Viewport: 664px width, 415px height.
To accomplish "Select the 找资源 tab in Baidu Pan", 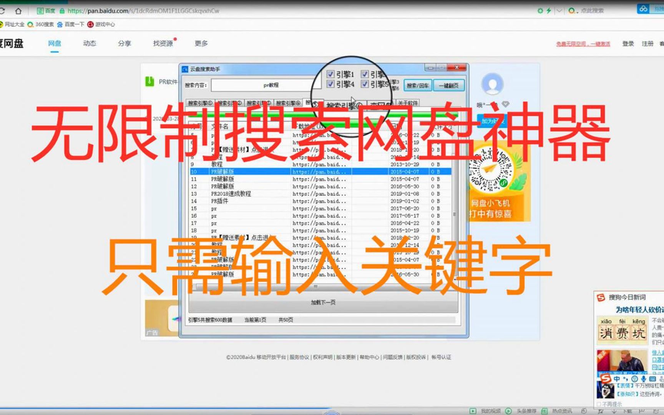I will pyautogui.click(x=163, y=43).
